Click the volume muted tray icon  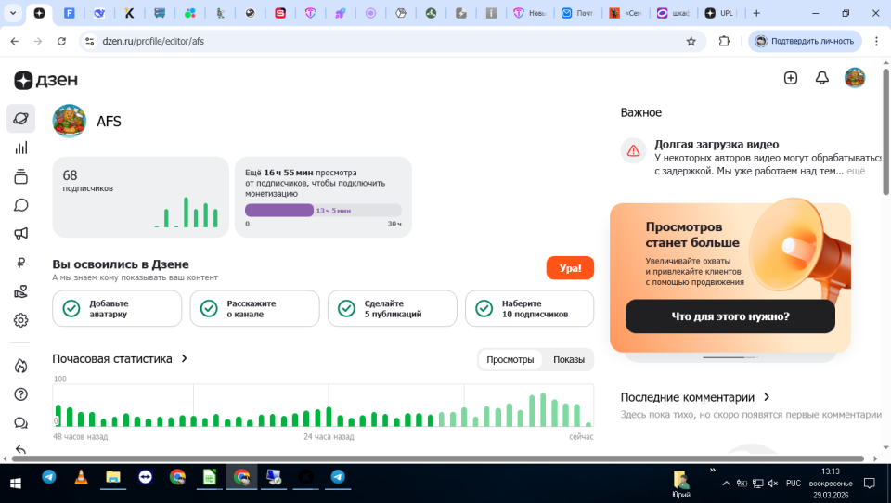coord(773,484)
